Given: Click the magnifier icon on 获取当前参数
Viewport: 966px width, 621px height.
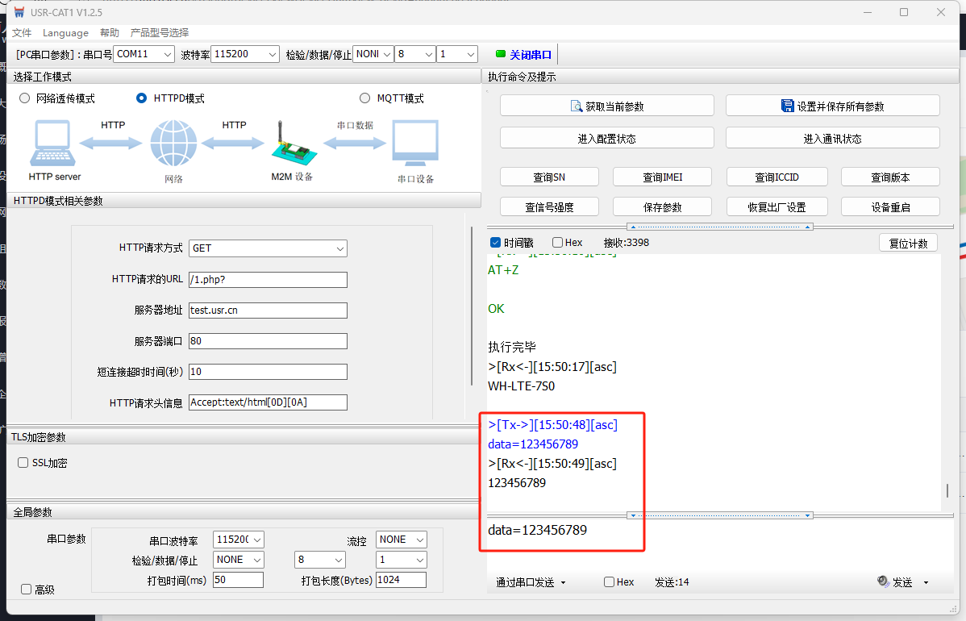Looking at the screenshot, I should [577, 106].
